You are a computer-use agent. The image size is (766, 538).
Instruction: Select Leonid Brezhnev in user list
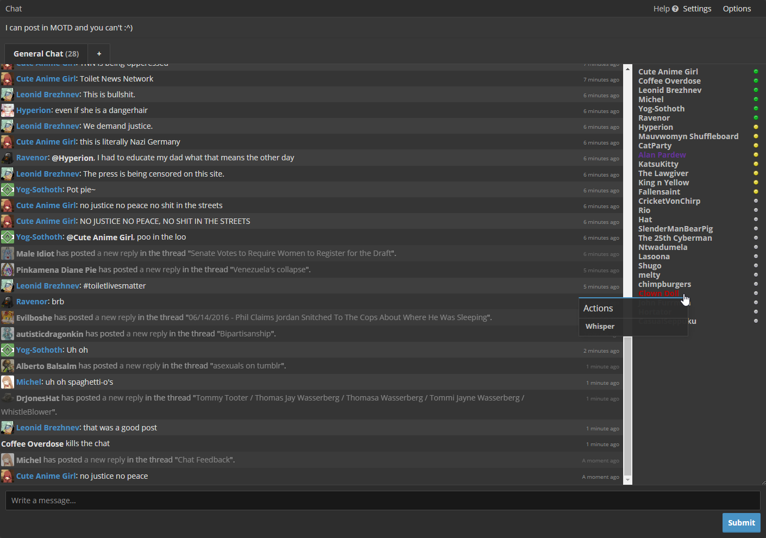pyautogui.click(x=670, y=90)
